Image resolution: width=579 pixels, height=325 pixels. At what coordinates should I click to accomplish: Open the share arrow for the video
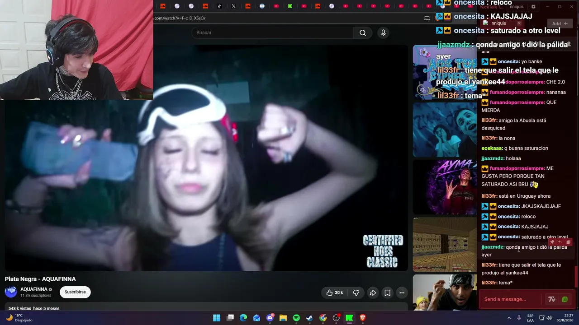(373, 293)
